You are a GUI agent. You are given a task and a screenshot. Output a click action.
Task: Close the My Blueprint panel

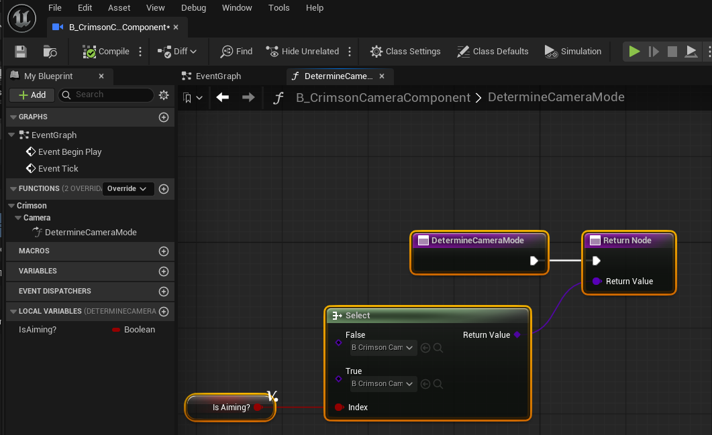pos(101,76)
